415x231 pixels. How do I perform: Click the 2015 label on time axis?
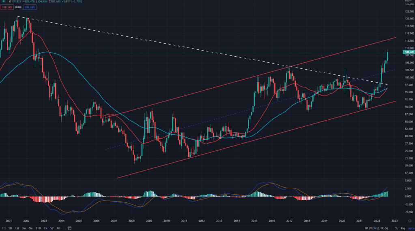pos(254,221)
